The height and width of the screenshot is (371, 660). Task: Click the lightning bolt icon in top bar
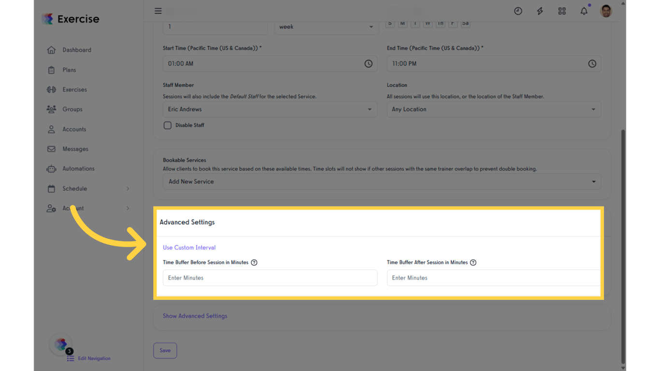[540, 11]
